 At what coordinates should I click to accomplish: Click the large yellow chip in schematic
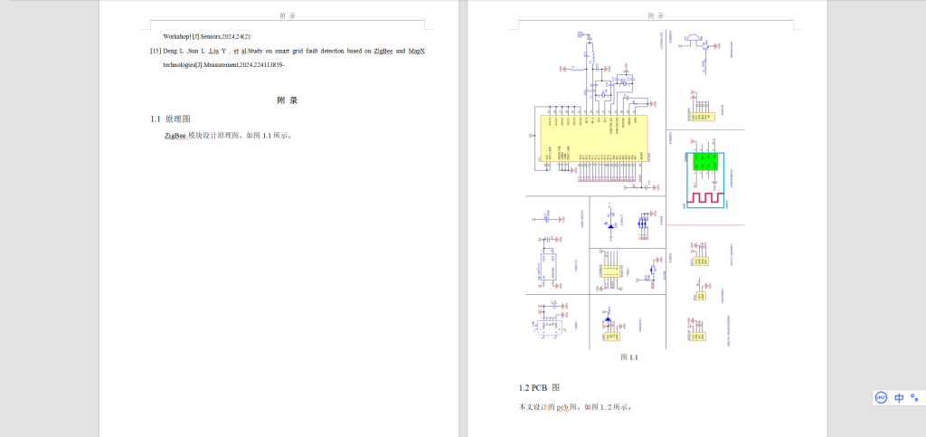point(593,140)
